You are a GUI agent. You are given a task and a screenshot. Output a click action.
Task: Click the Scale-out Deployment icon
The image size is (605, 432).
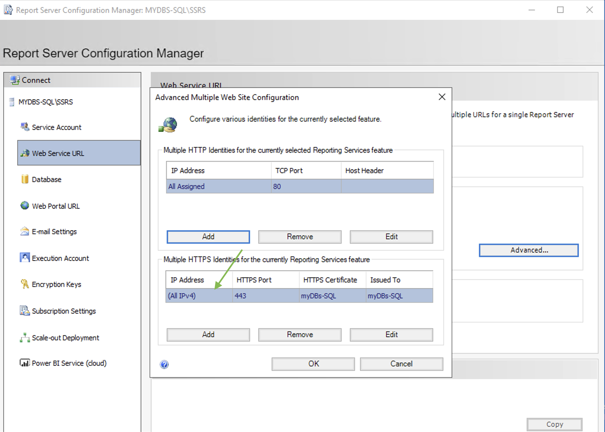25,338
